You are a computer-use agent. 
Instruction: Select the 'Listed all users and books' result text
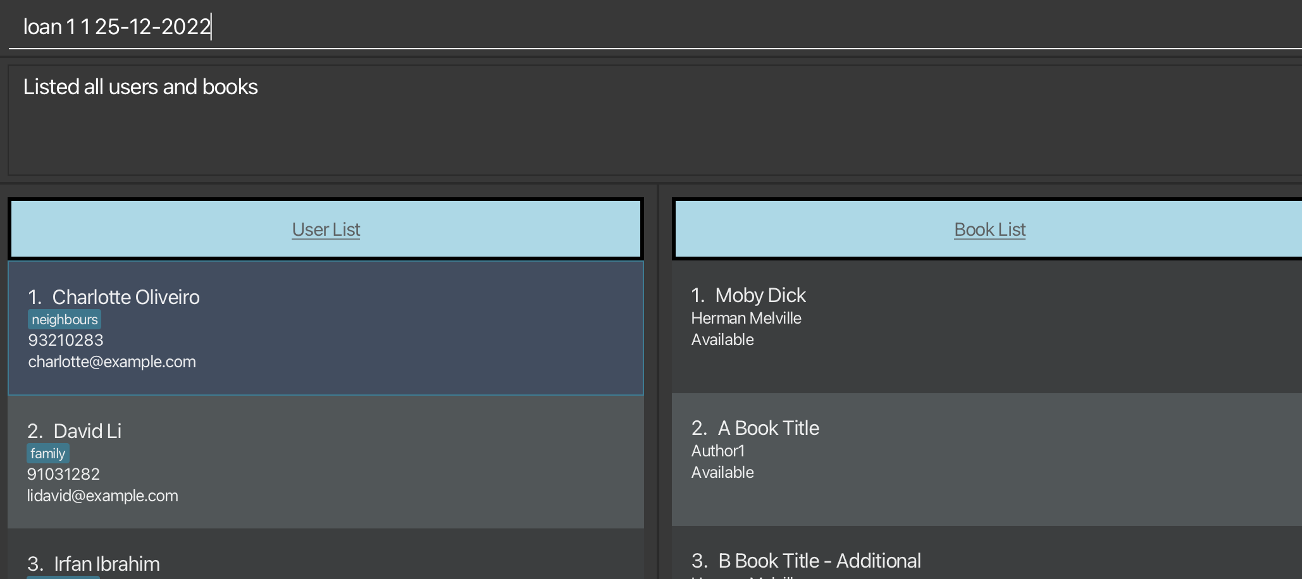140,87
